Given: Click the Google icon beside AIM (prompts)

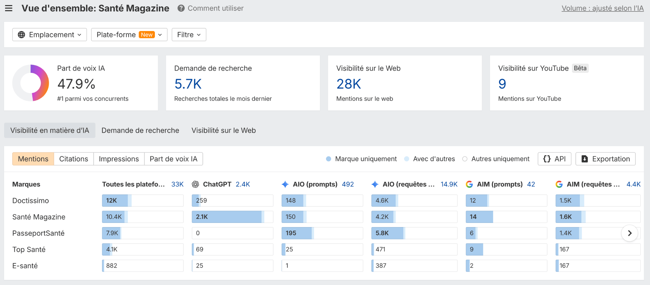Looking at the screenshot, I should (x=469, y=184).
